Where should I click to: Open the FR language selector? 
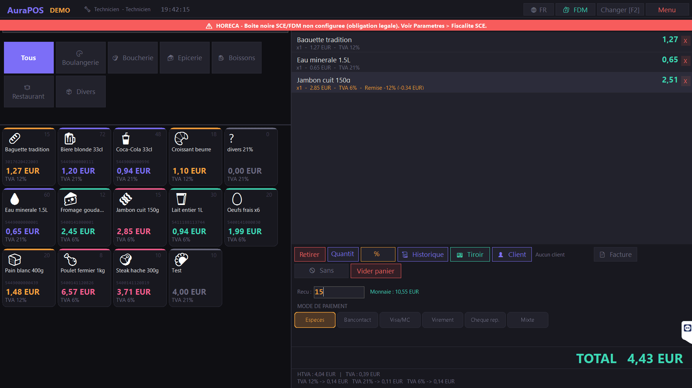(x=539, y=10)
